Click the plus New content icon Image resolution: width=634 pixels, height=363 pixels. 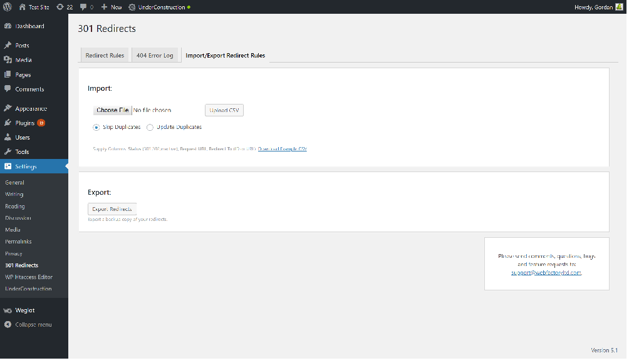tap(104, 7)
